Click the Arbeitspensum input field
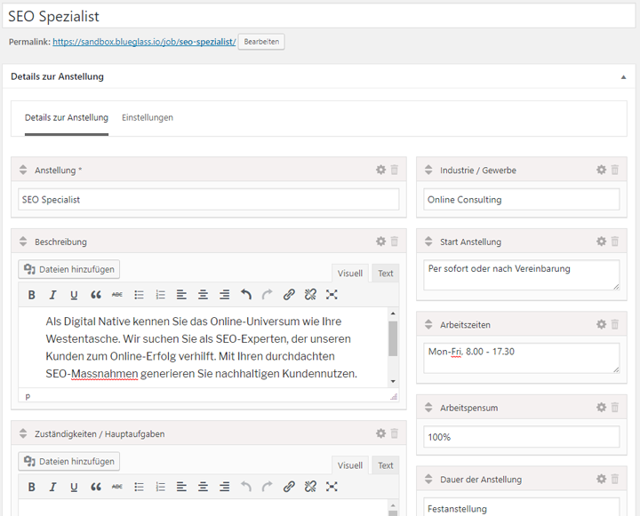This screenshot has width=640, height=516. point(521,437)
